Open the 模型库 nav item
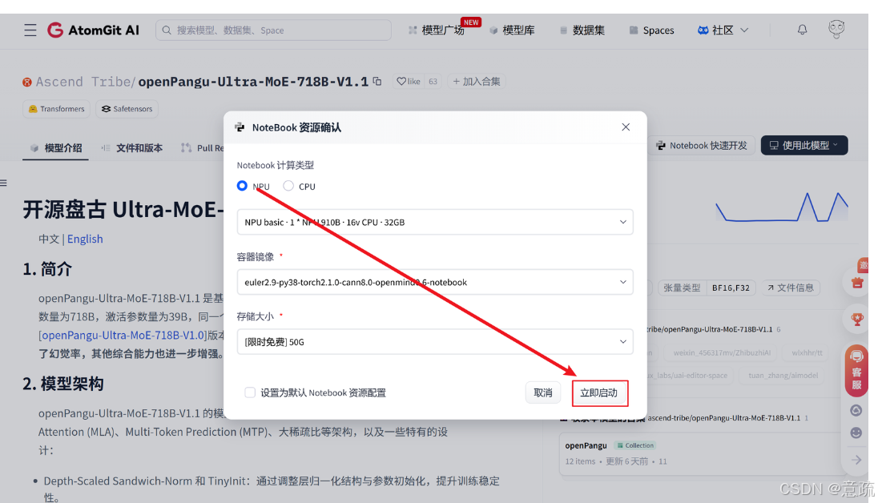The height and width of the screenshot is (503, 878). point(513,30)
